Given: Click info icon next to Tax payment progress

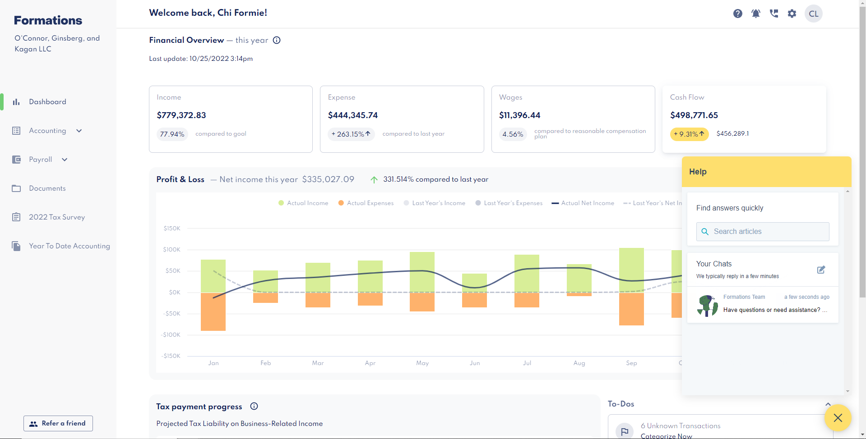Looking at the screenshot, I should pos(254,406).
